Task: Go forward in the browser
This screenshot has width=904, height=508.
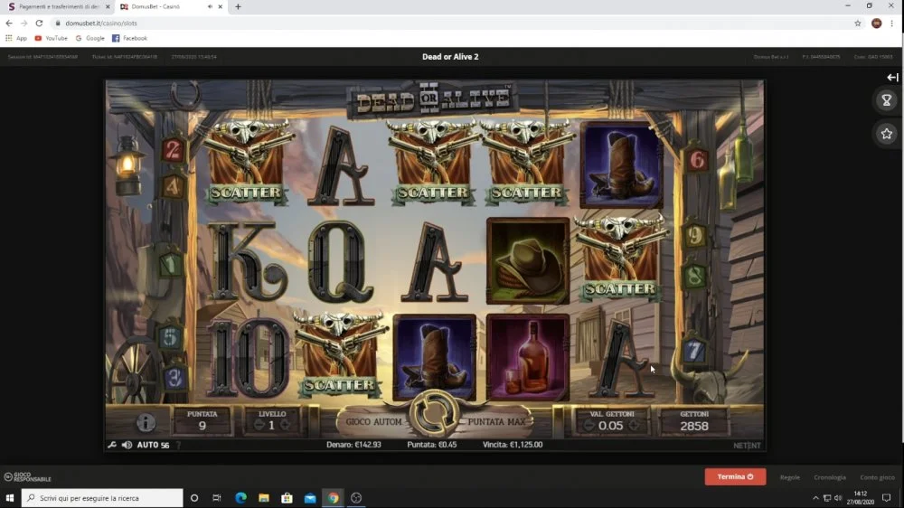Action: click(x=24, y=24)
